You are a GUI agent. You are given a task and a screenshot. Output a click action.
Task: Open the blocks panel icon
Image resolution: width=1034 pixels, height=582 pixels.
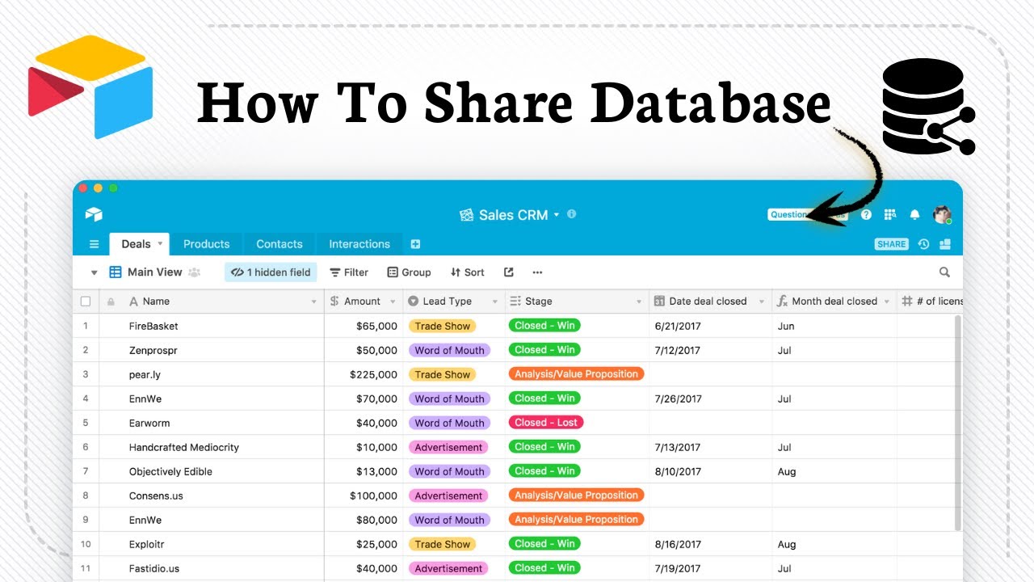(x=945, y=244)
